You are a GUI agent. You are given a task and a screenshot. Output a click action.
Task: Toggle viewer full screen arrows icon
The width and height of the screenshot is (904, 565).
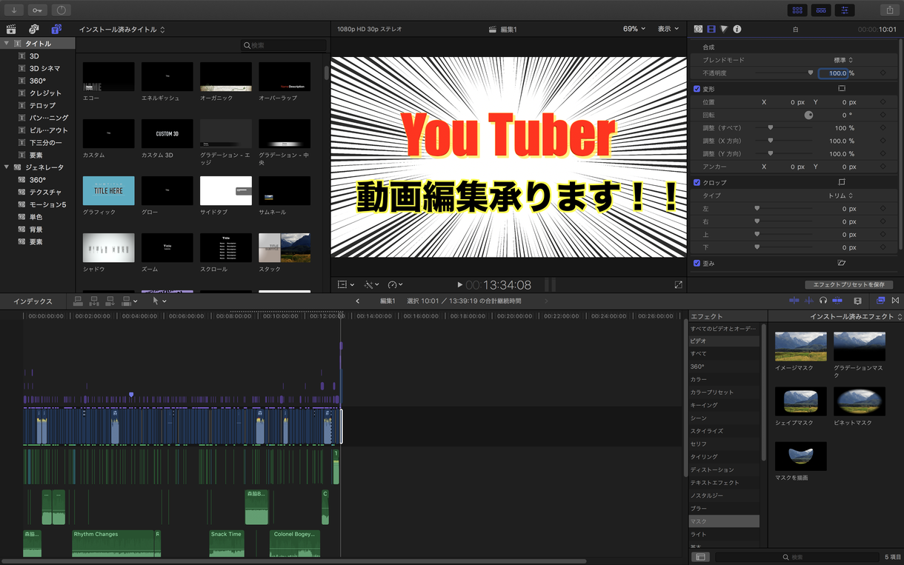point(679,285)
